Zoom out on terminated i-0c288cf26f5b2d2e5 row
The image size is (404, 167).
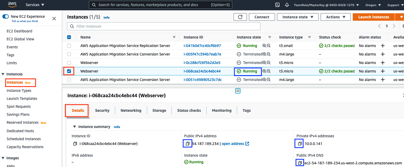269,63
